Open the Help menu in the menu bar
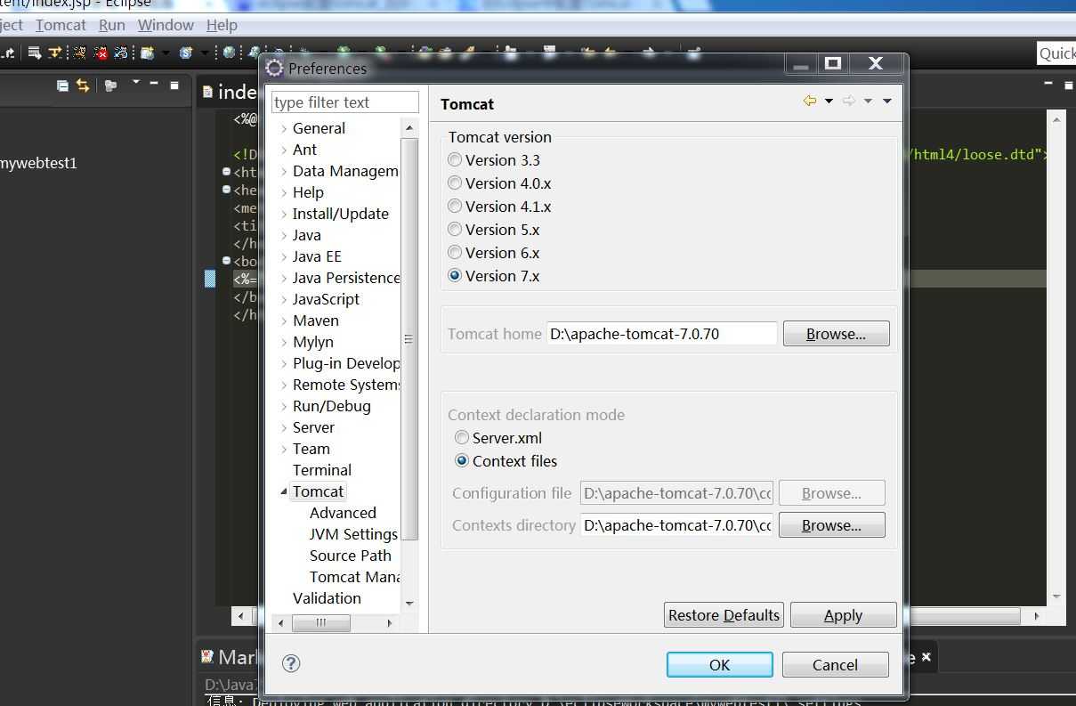The height and width of the screenshot is (706, 1076). pyautogui.click(x=222, y=25)
